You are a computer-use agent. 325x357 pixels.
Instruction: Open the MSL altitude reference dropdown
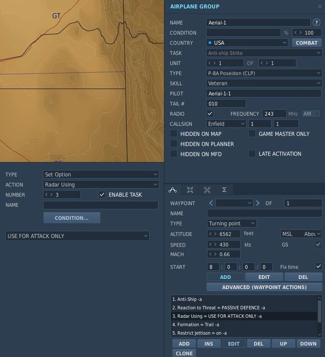pyautogui.click(x=301, y=234)
